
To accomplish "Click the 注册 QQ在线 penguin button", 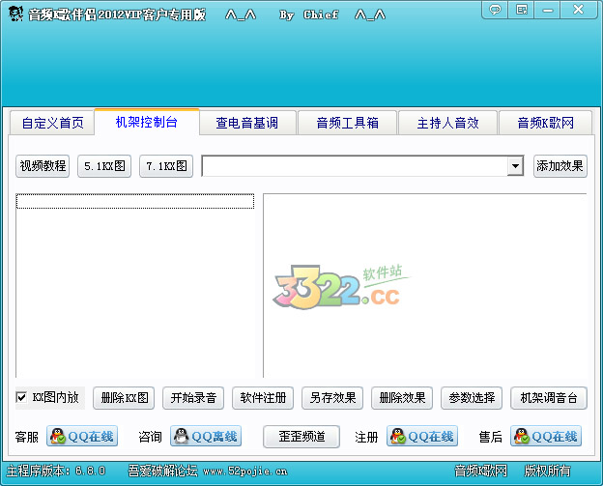I will pyautogui.click(x=422, y=436).
